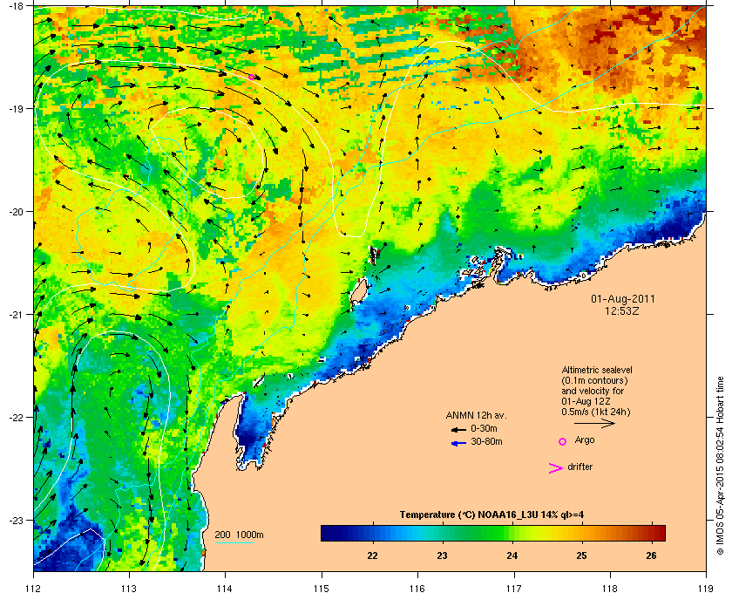Click the '0.5m/s (1kt 24h)' text
Viewport: 732px width, 593px height.
pyautogui.click(x=596, y=412)
